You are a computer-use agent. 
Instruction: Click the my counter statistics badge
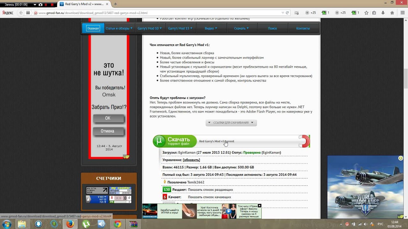tap(120, 190)
